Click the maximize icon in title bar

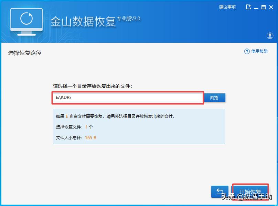264,7
